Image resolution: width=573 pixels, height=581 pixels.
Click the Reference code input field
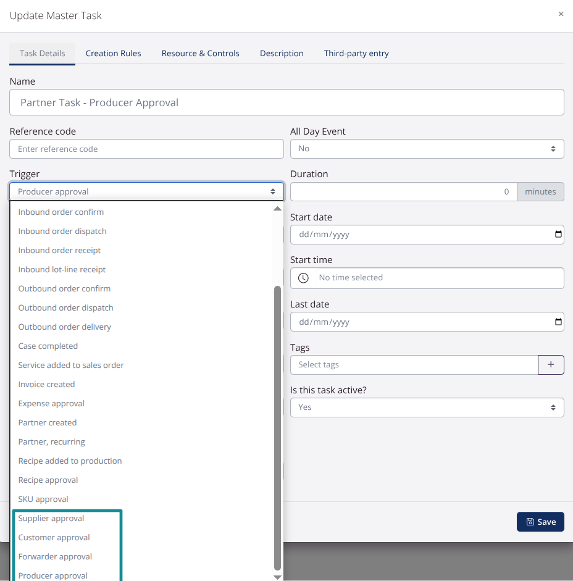pyautogui.click(x=146, y=149)
